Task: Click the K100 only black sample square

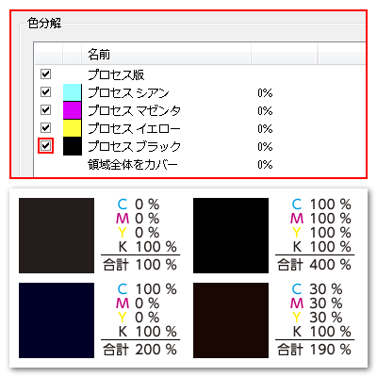Action: (57, 236)
